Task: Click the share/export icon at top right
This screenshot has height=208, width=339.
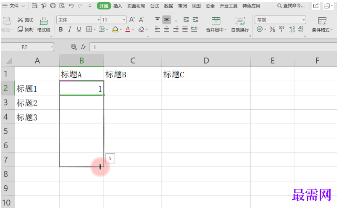Action: [316, 6]
